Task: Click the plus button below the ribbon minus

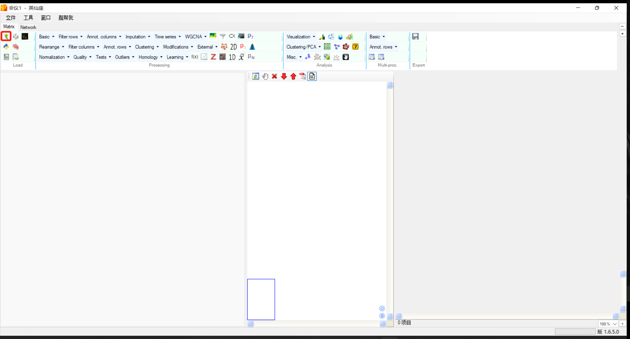Action: point(622,34)
